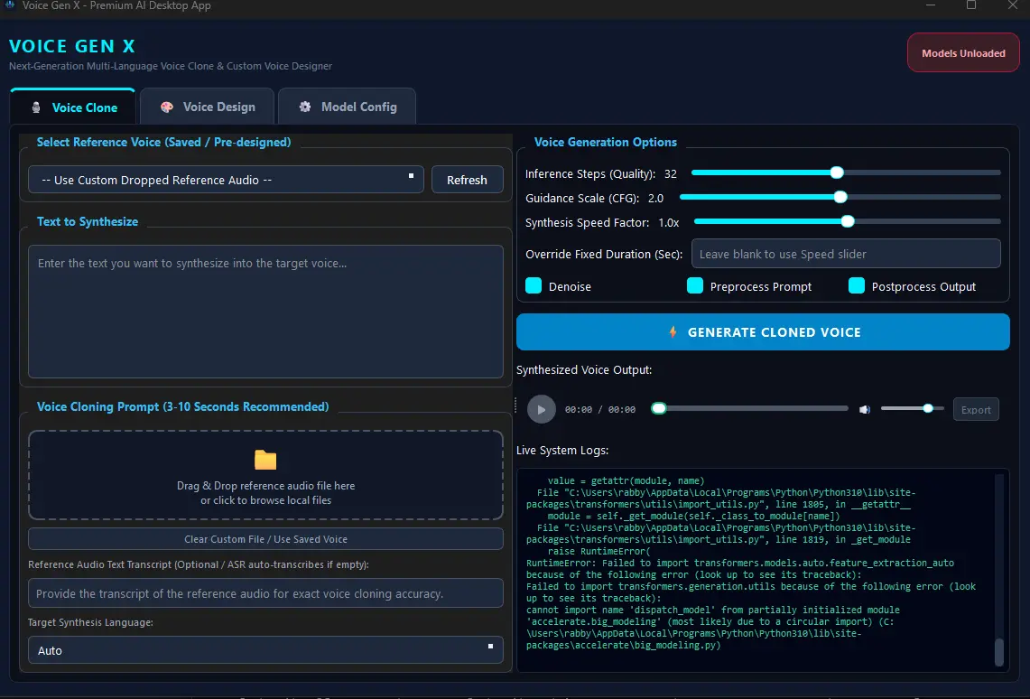Click the folder icon in drop zone

click(265, 460)
